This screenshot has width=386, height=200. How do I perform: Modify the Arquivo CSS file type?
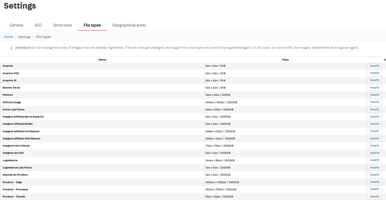[375, 73]
